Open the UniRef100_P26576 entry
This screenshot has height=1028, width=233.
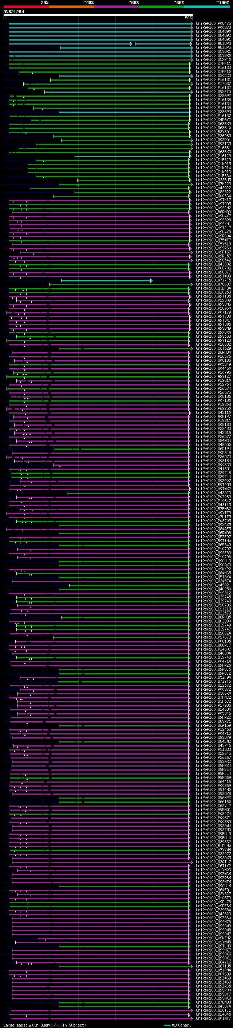tap(213, 357)
